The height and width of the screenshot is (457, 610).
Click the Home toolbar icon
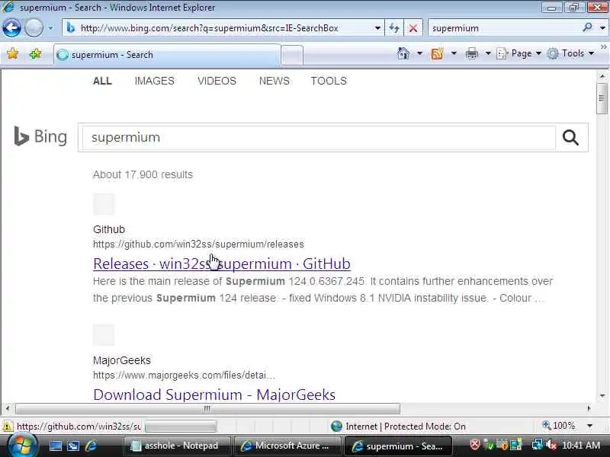pos(403,53)
